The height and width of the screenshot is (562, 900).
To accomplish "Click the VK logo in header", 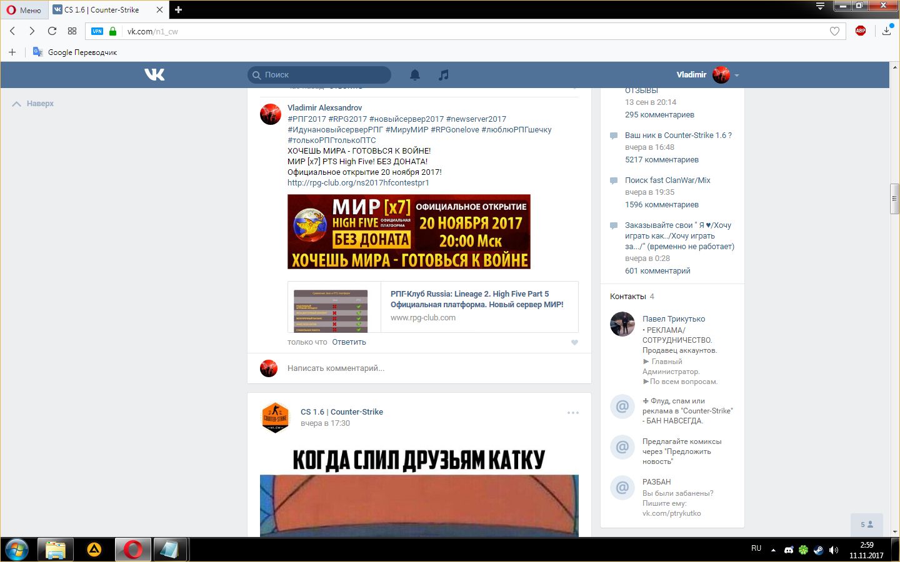I will [x=154, y=75].
